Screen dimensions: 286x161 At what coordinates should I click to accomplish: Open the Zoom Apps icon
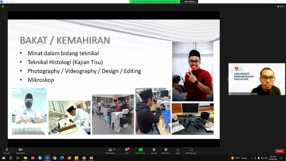click(x=178, y=150)
